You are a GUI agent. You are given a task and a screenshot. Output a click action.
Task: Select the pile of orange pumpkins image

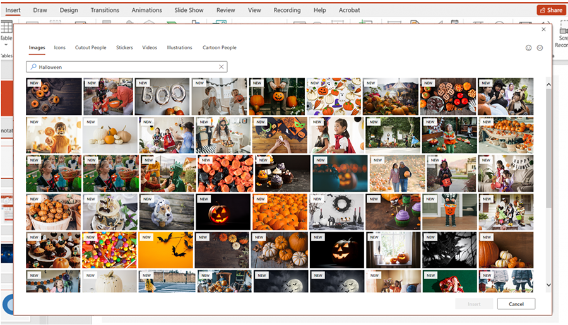click(280, 212)
